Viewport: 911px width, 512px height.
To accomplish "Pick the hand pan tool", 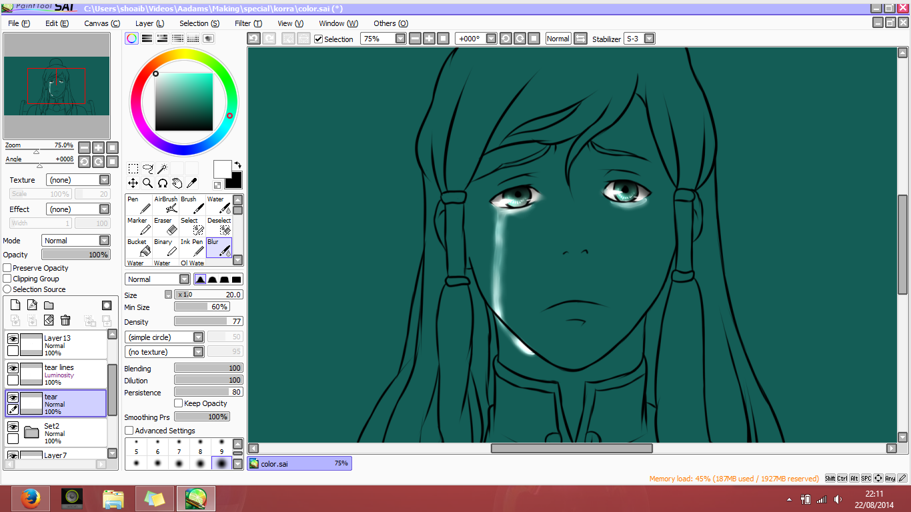I will coord(177,183).
